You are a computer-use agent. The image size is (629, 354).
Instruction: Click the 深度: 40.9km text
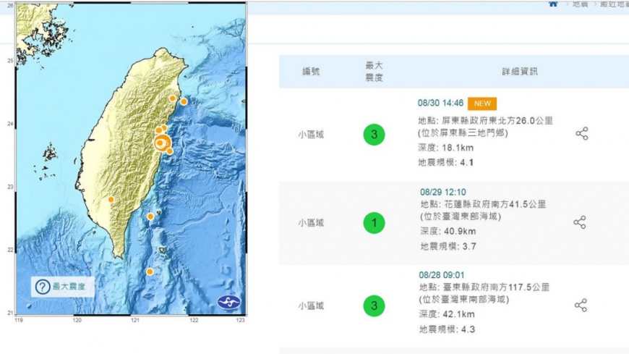point(448,232)
